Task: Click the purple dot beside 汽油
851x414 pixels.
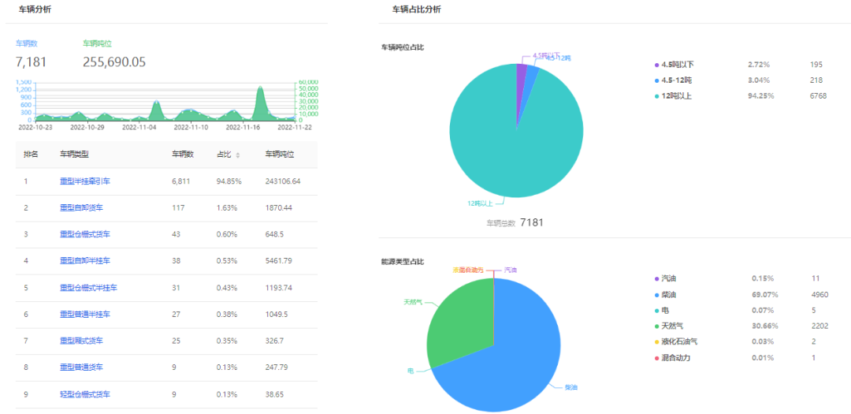Action: pyautogui.click(x=656, y=278)
